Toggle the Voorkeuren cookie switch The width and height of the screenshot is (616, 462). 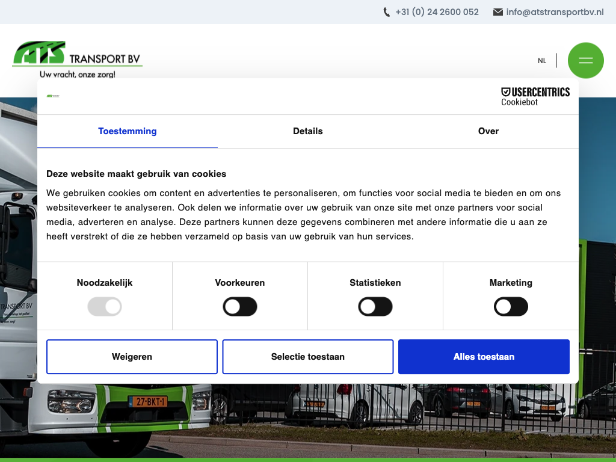tap(240, 307)
